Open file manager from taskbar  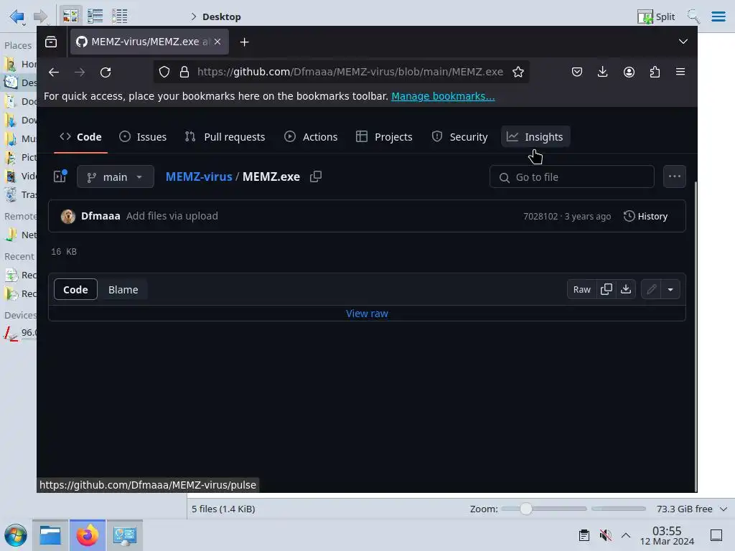(x=50, y=535)
